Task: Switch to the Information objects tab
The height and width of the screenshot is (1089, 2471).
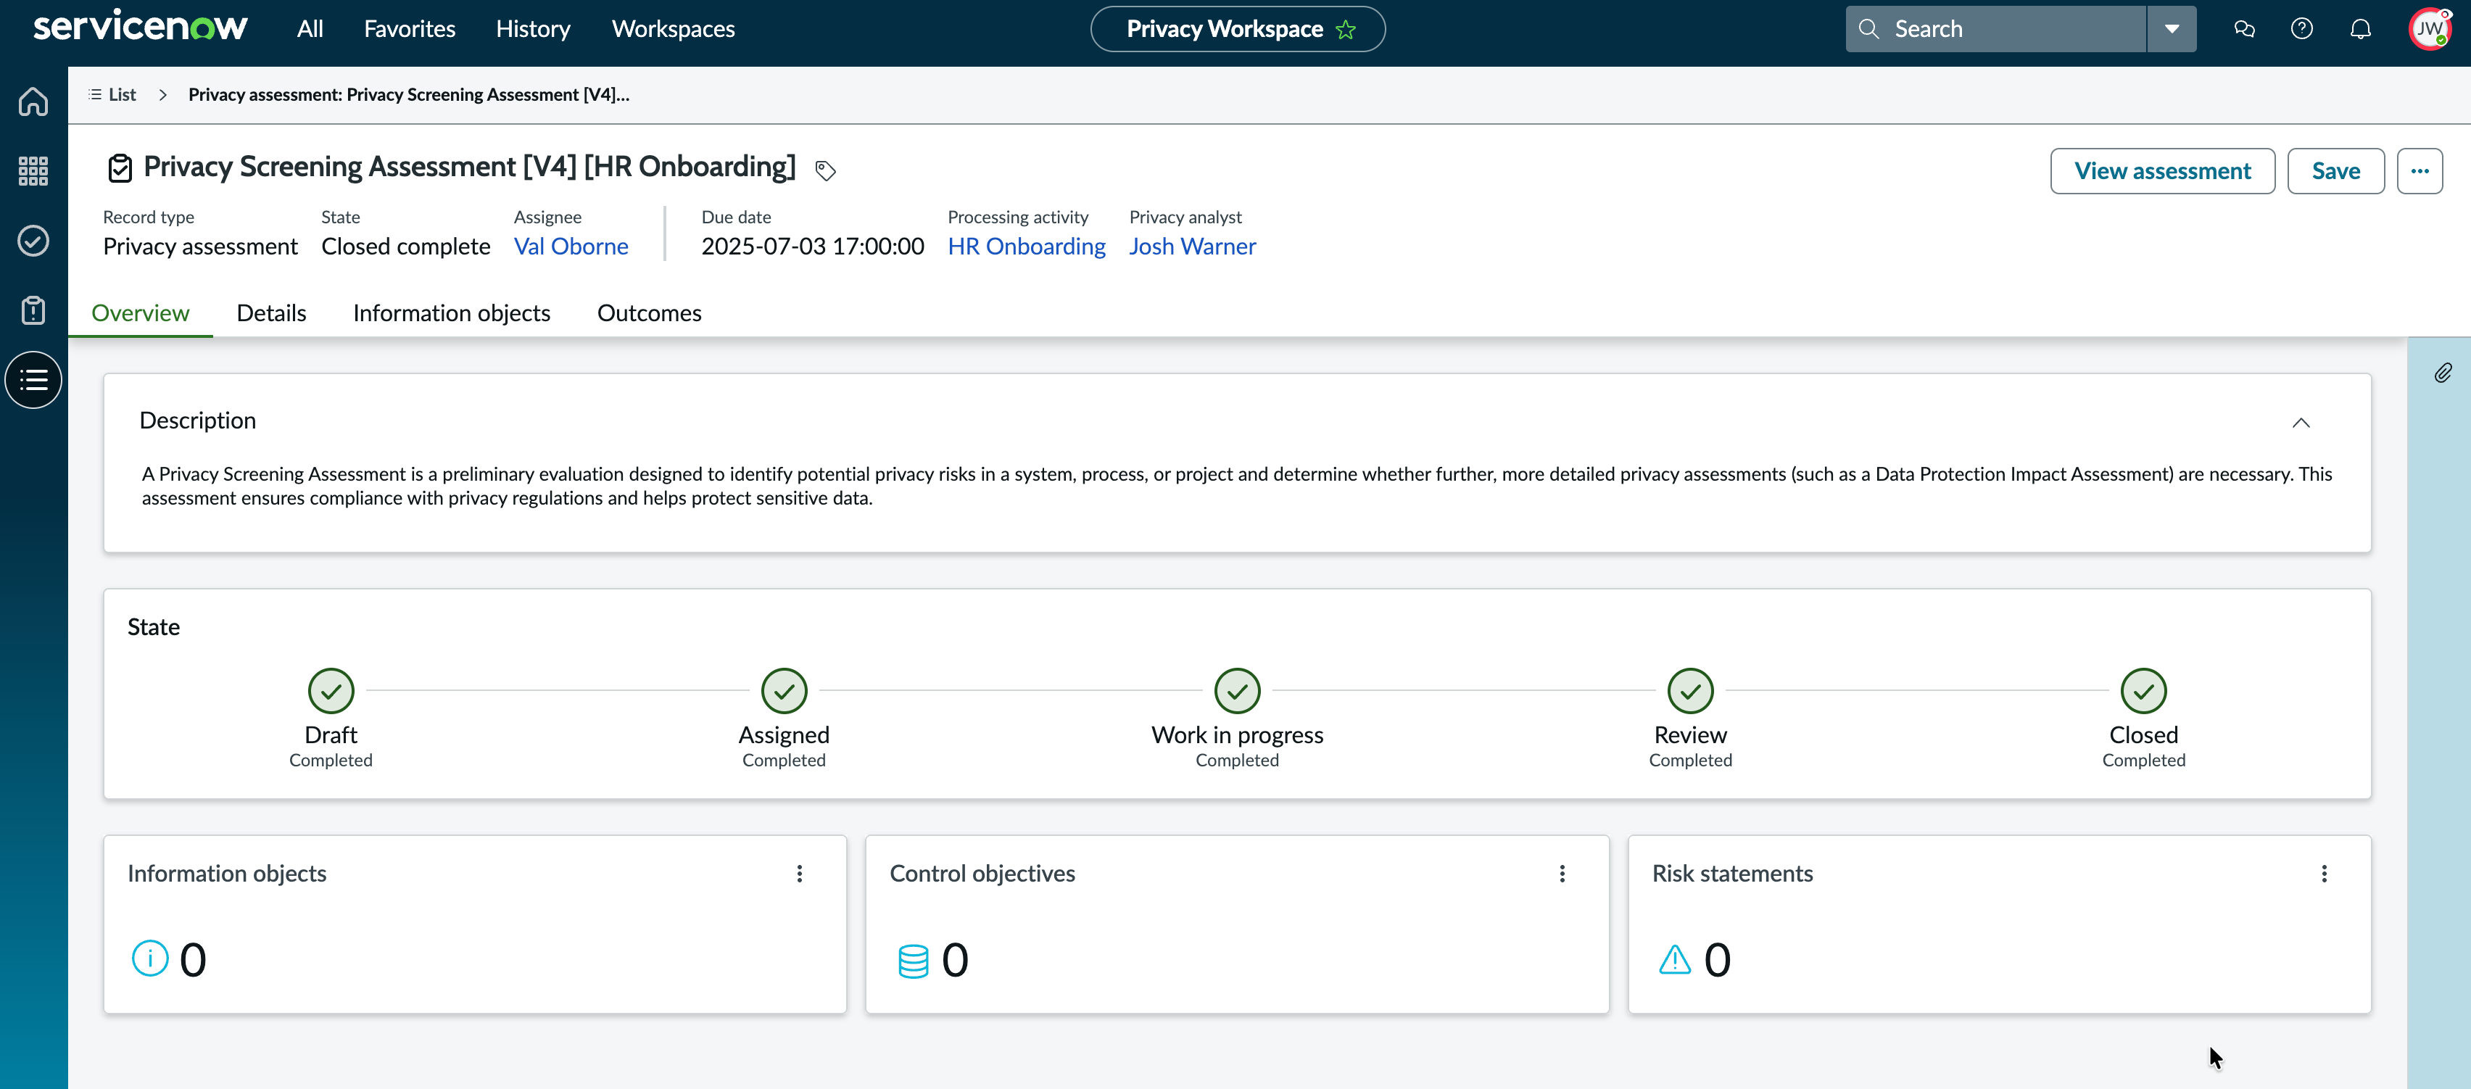Action: [x=452, y=312]
